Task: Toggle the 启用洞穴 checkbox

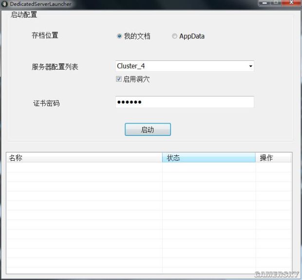Action: point(119,79)
